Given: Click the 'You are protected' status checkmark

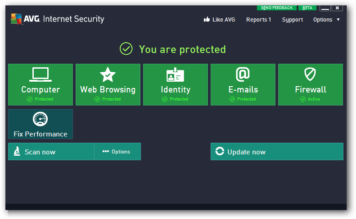Looking at the screenshot, I should pyautogui.click(x=126, y=49).
